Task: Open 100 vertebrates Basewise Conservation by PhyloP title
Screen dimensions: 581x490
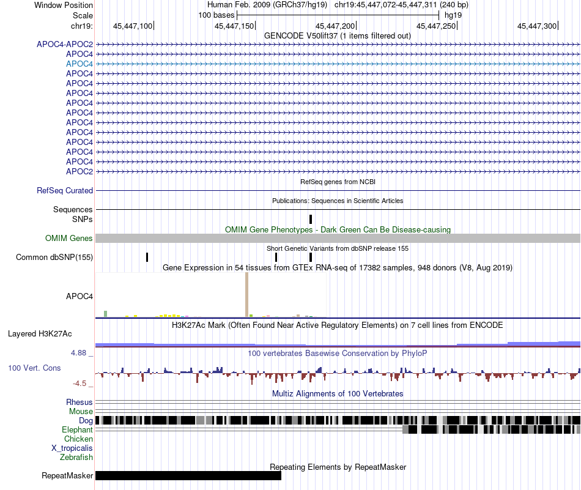Action: 338,353
